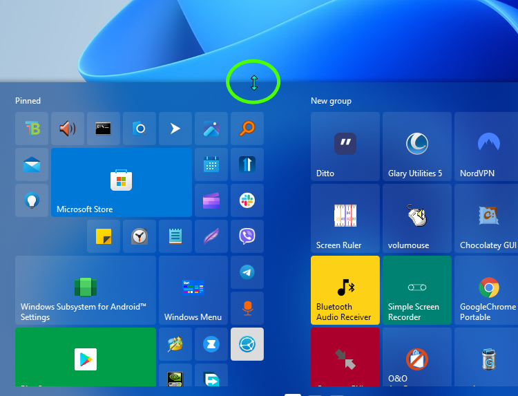Viewport: 518px width, 396px height.
Task: Open the alarm clock tile
Action: tap(140, 236)
